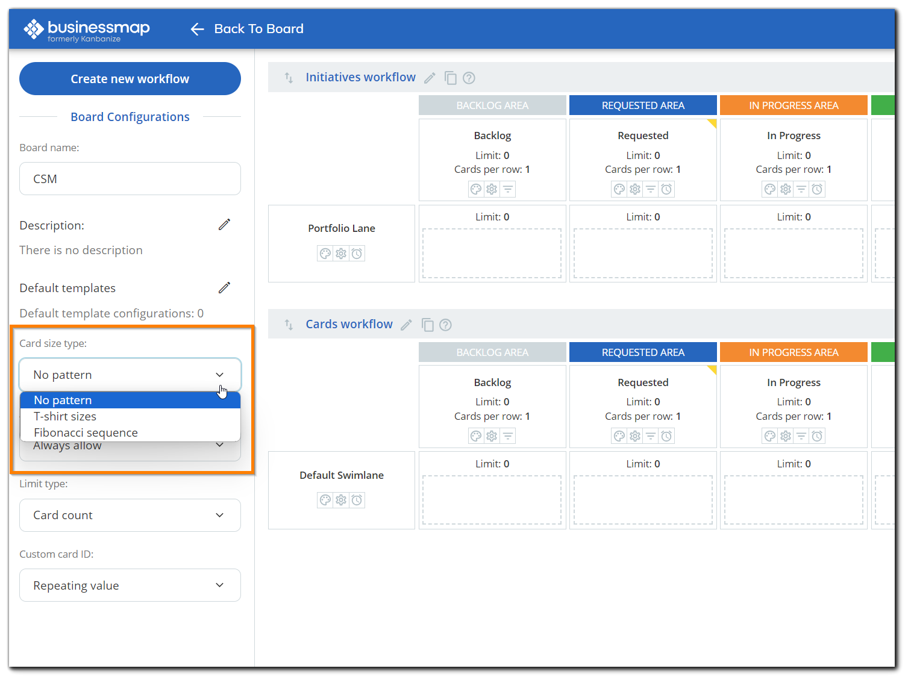The width and height of the screenshot is (911, 683).
Task: Open the filter icon under the Backlog column
Action: 507,189
